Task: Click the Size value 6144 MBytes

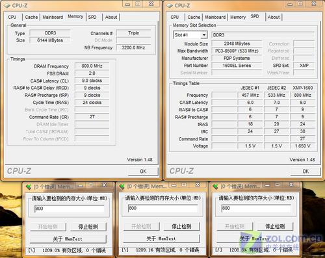Action: (50, 40)
